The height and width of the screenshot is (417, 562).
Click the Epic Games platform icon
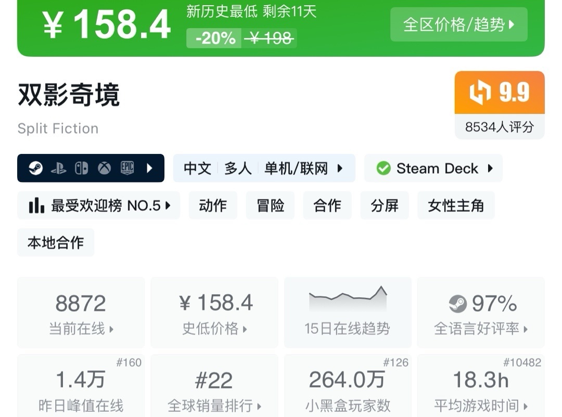[127, 168]
